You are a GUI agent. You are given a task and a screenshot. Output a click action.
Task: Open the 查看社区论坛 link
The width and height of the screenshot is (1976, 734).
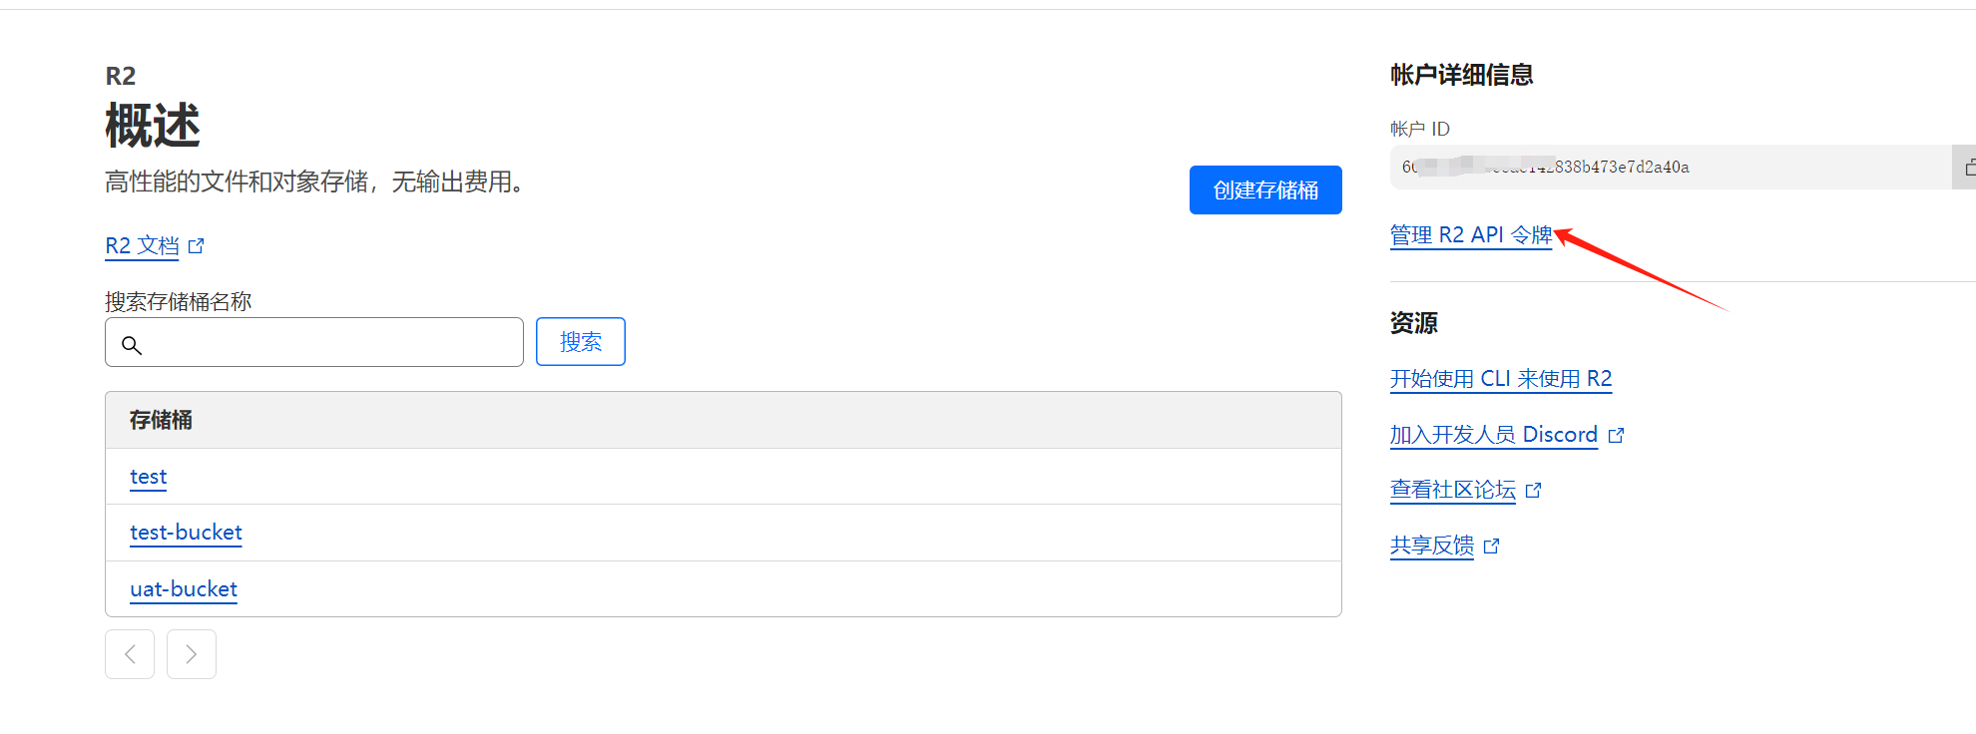[x=1452, y=490]
